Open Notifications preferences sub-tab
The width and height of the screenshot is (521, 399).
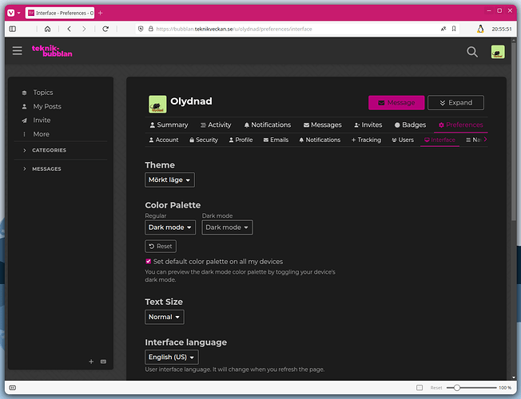[320, 140]
